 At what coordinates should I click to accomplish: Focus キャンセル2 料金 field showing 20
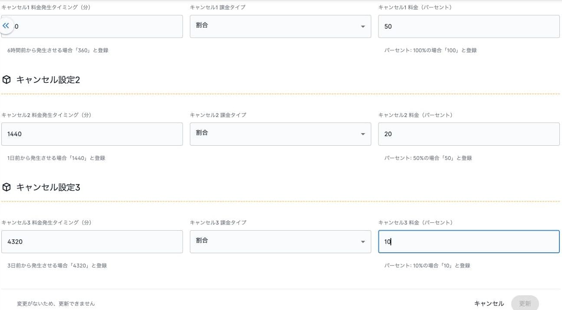[469, 134]
